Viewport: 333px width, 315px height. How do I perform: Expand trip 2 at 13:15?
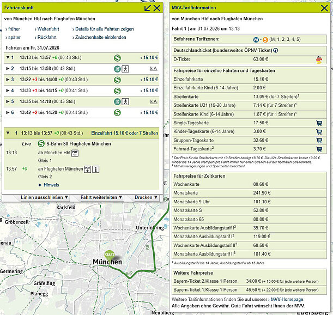point(8,69)
